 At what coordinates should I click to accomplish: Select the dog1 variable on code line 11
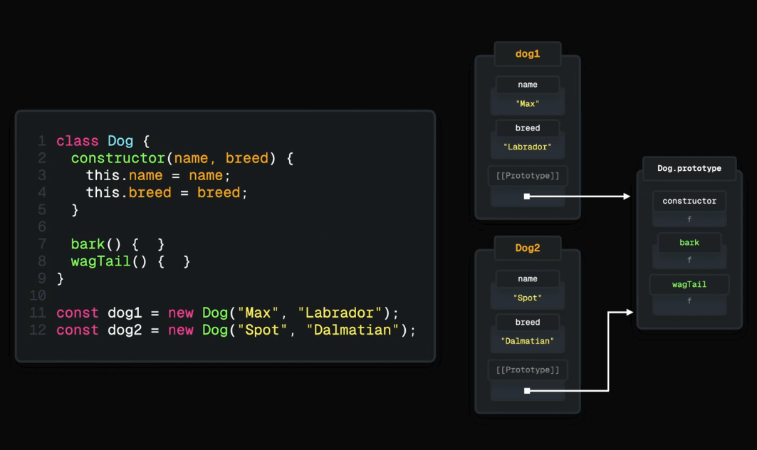point(125,313)
